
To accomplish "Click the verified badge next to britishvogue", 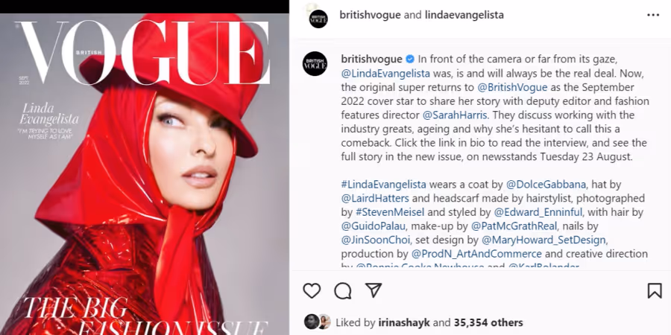I will [409, 59].
